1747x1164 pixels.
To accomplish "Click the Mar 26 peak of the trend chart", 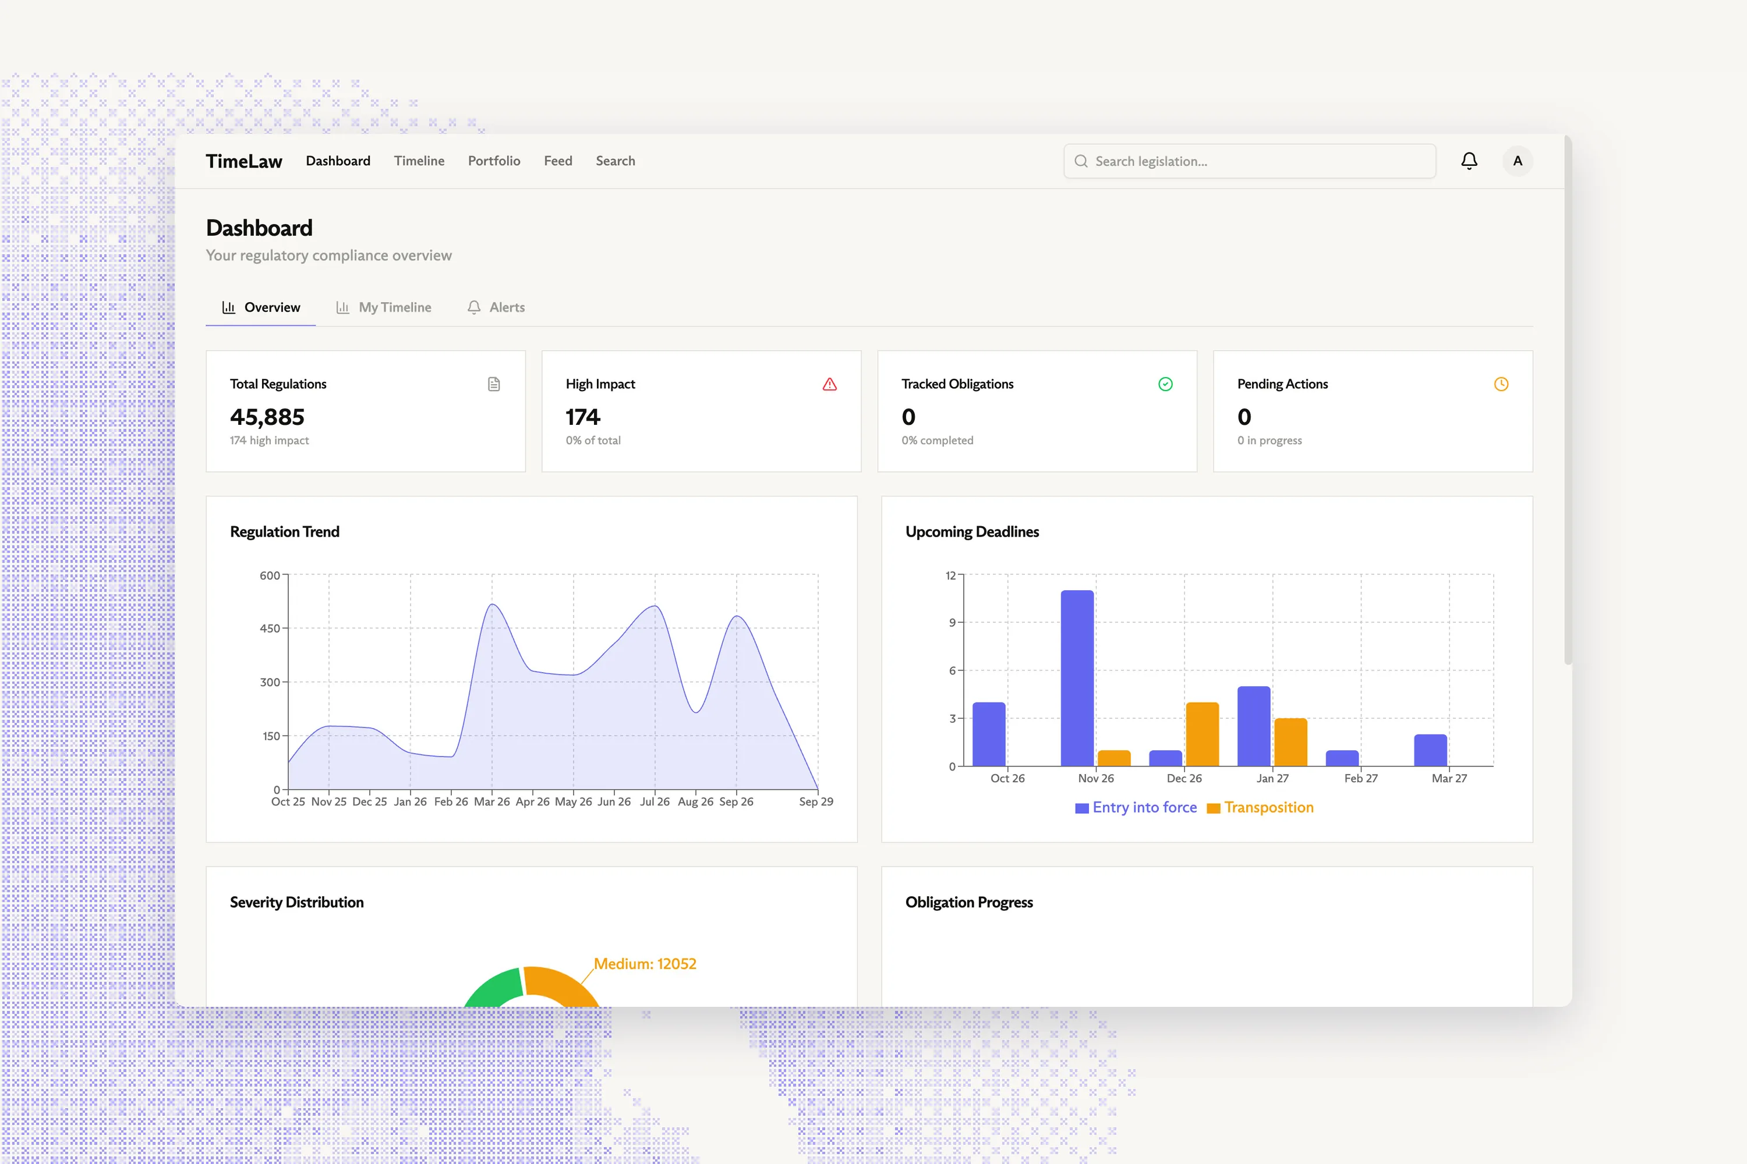I will coord(493,604).
